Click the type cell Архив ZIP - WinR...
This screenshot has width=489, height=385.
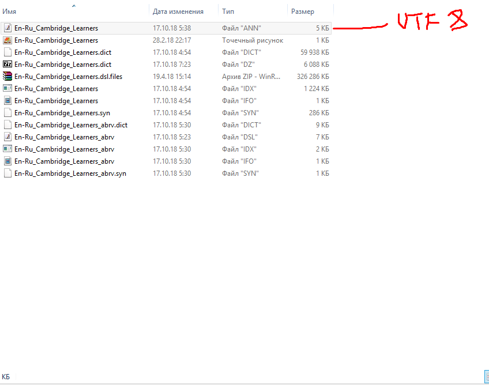pos(251,77)
